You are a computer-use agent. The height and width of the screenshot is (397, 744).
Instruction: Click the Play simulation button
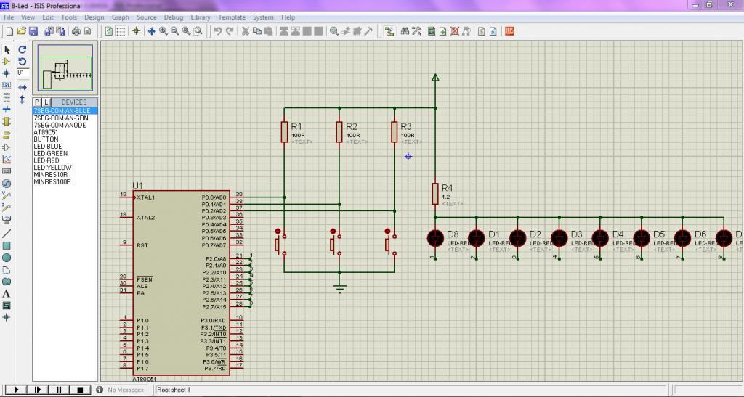(16, 390)
